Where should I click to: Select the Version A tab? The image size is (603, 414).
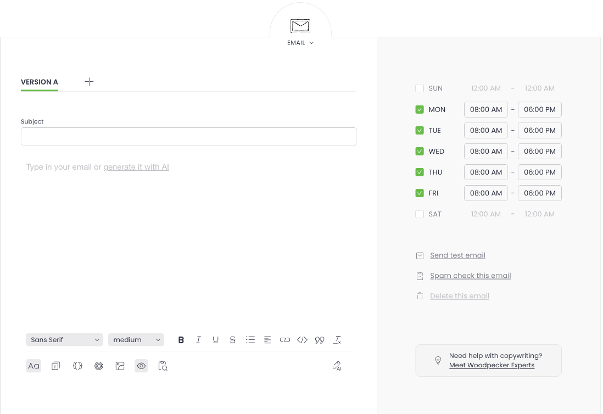(39, 82)
